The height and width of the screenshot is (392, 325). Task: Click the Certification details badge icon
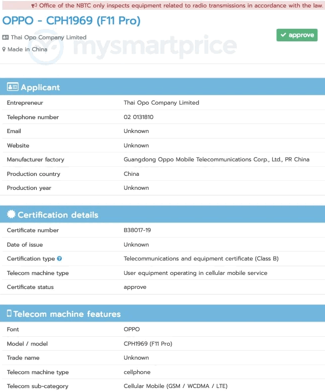tap(11, 214)
